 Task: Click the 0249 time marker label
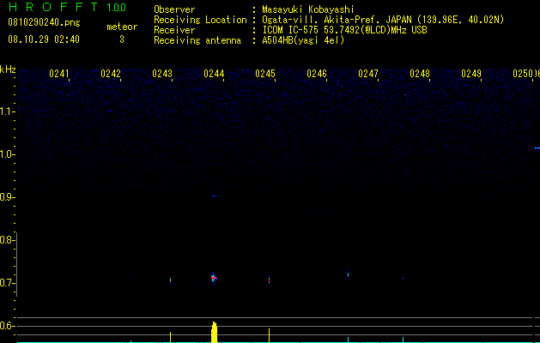pos(471,74)
